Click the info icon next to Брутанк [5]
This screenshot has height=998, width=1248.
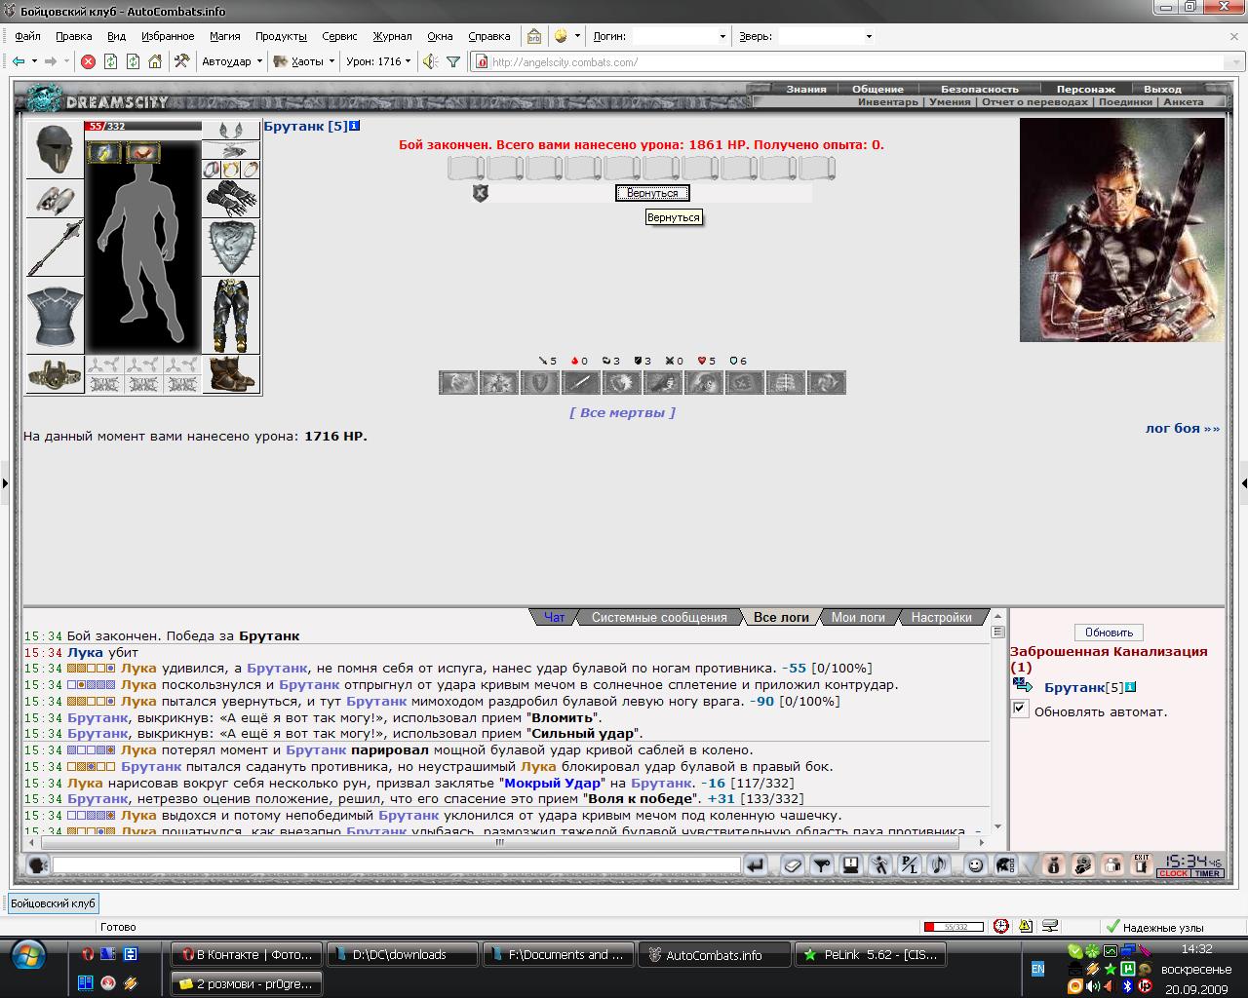tap(355, 126)
